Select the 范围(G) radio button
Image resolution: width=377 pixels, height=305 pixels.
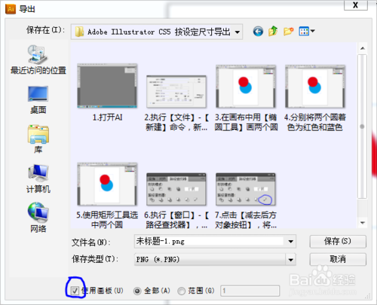pyautogui.click(x=181, y=291)
